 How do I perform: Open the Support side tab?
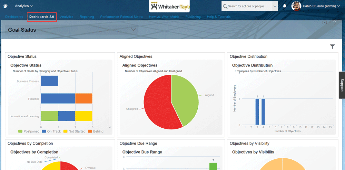click(342, 85)
